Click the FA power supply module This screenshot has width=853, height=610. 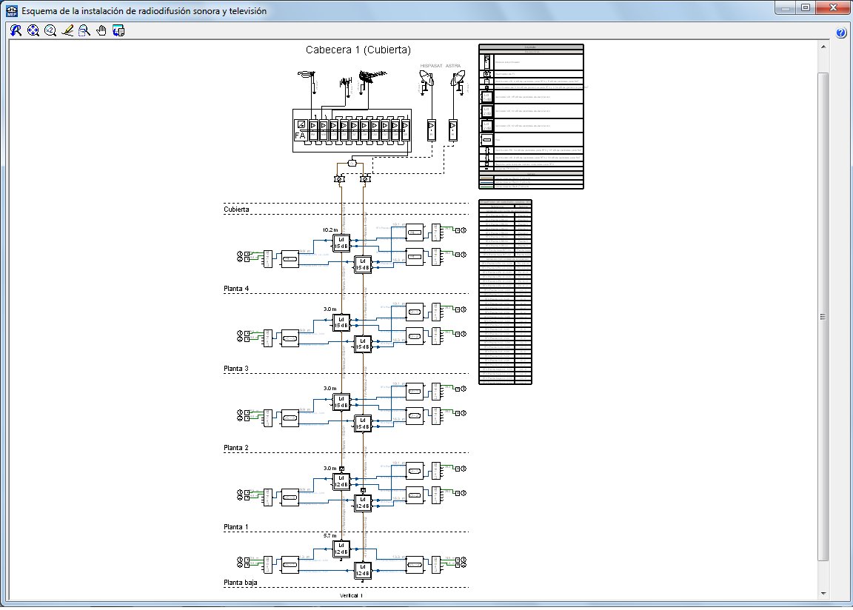point(301,130)
